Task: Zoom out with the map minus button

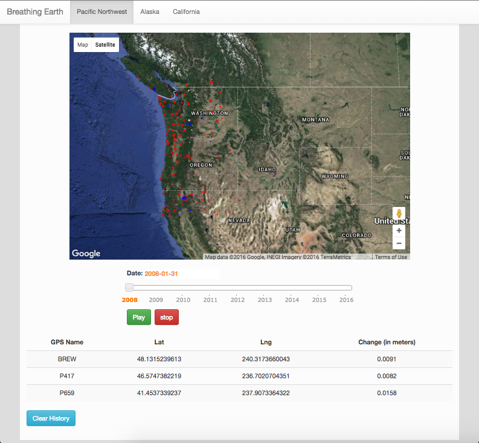Action: pyautogui.click(x=399, y=243)
